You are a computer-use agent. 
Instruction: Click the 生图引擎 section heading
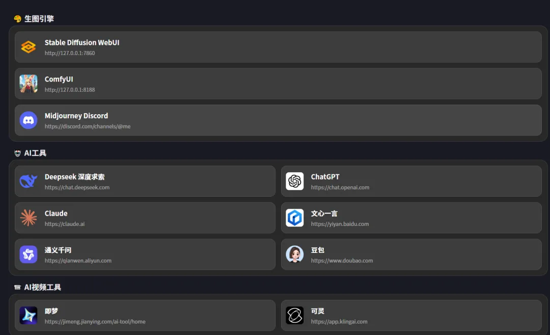[x=39, y=18]
